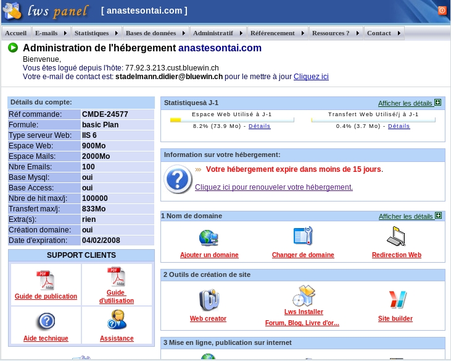Image resolution: width=451 pixels, height=361 pixels.
Task: Click the Web creator W icon
Action: tap(209, 300)
